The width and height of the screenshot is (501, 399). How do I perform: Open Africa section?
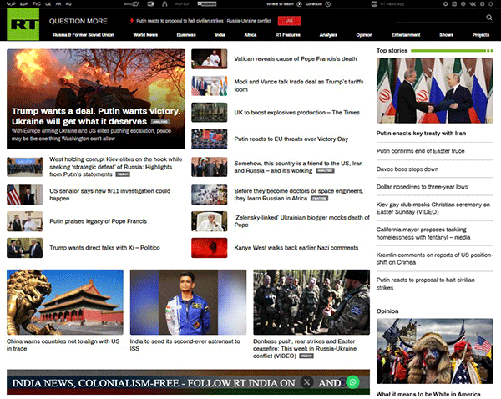click(x=250, y=35)
